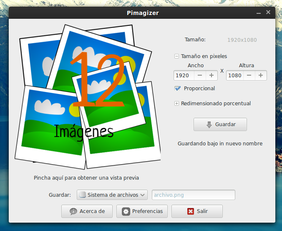The image size is (282, 231).
Task: Click the Ancho value field showing 1920
Action: pyautogui.click(x=184, y=76)
